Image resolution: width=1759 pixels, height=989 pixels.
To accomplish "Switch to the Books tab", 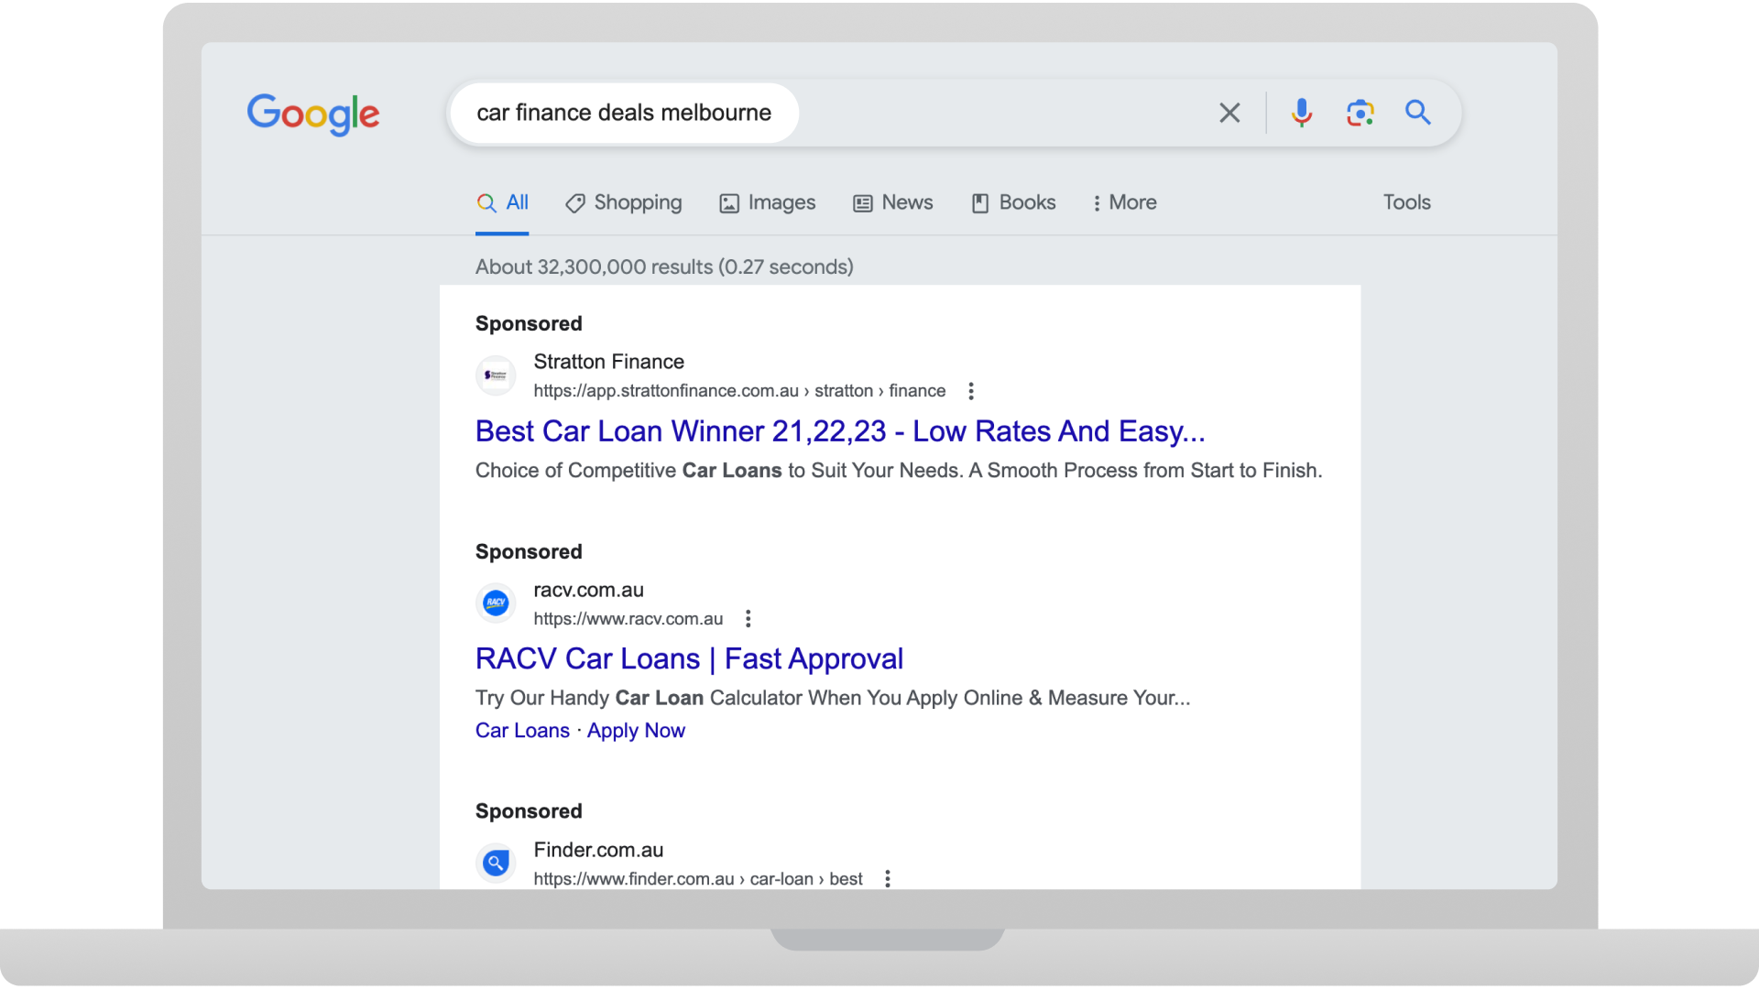I will (1013, 202).
